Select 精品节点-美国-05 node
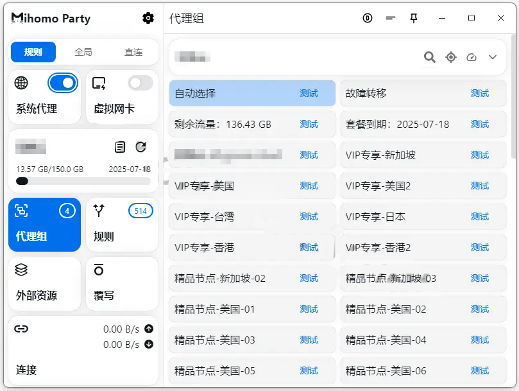 click(x=252, y=370)
